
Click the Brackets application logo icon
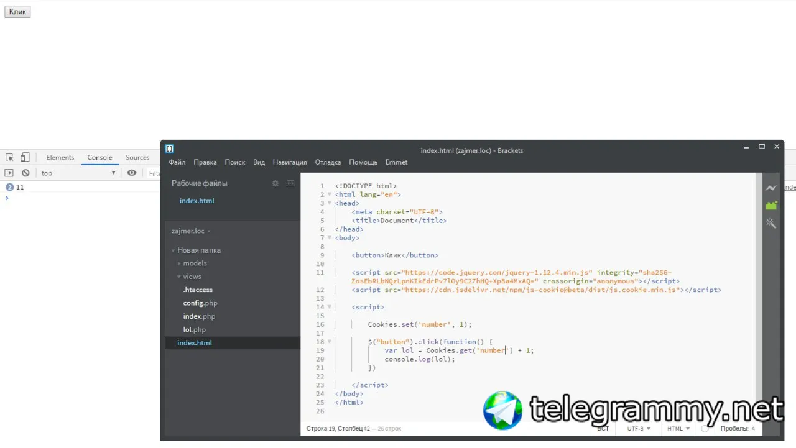click(169, 149)
